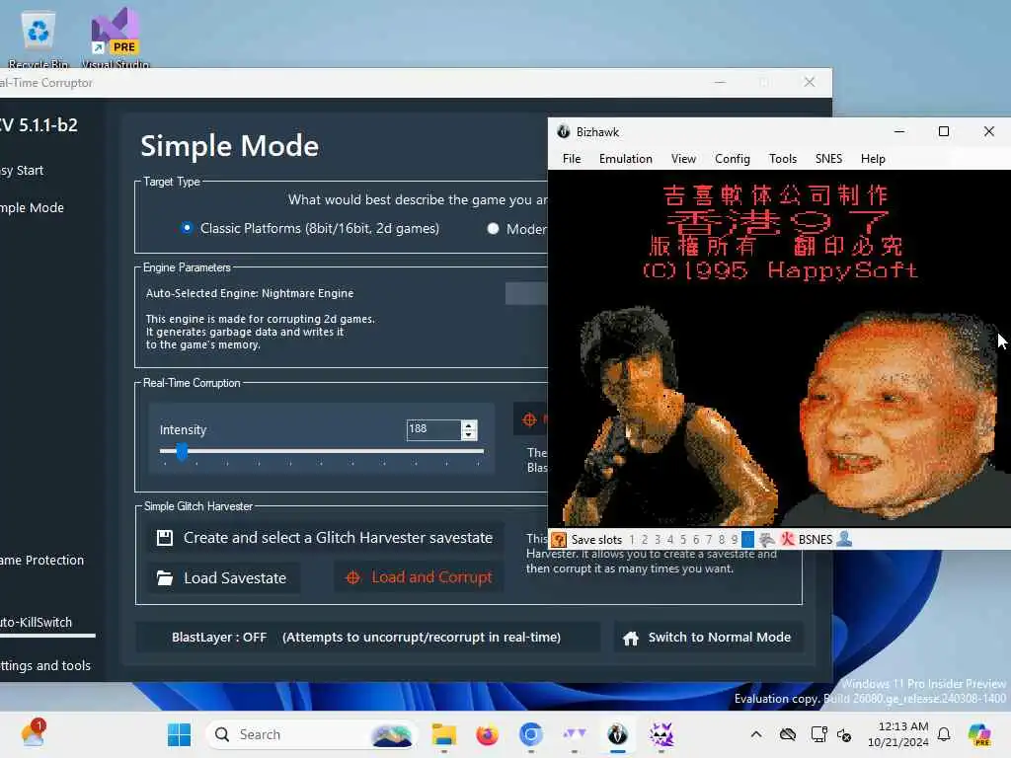Image resolution: width=1011 pixels, height=758 pixels.
Task: Open Auto-KillSwitch in the sidebar
Action: [x=37, y=622]
